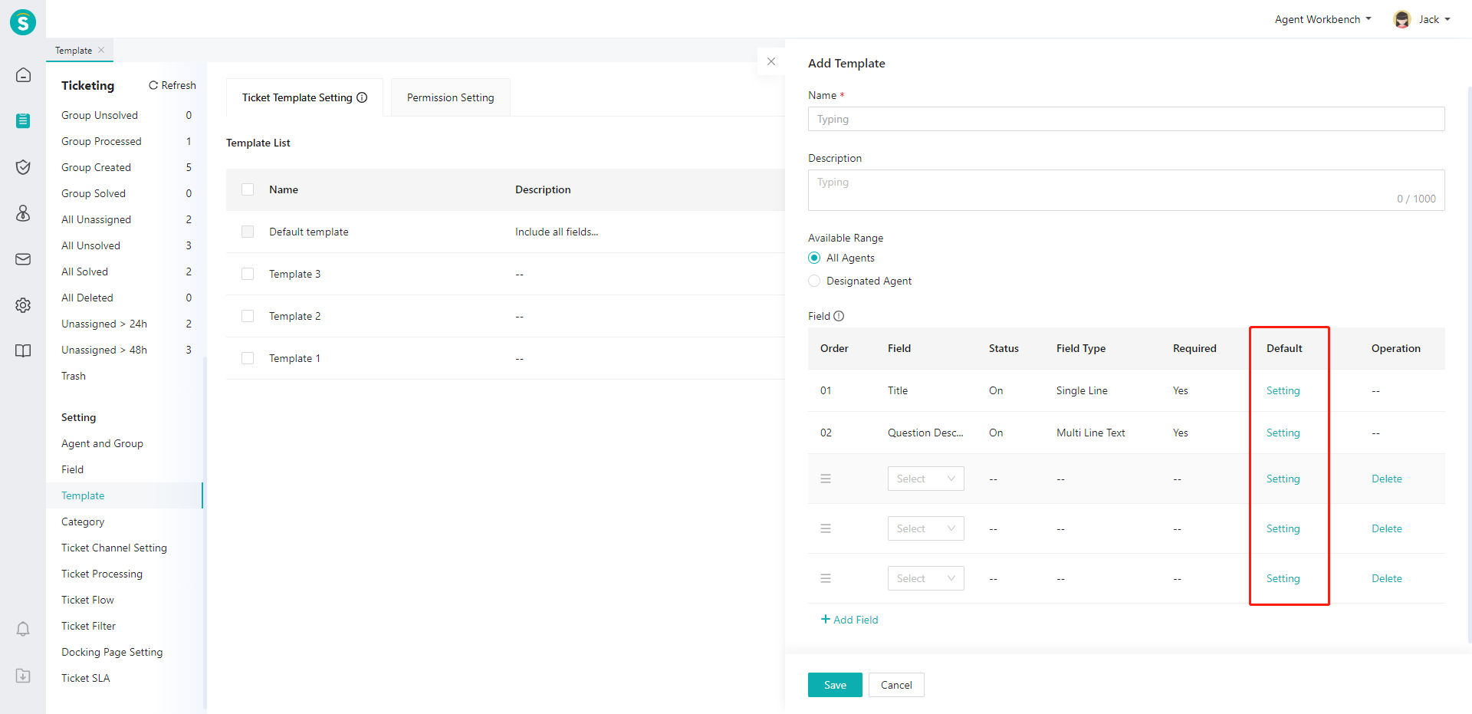
Task: Click the Cancel button
Action: [896, 685]
